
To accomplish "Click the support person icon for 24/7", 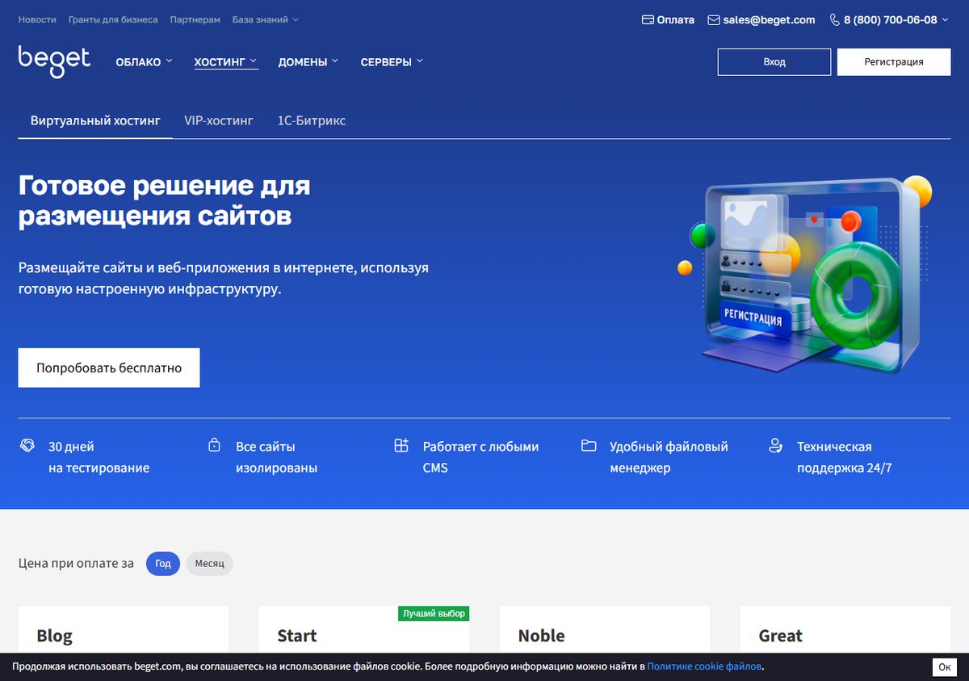I will pyautogui.click(x=775, y=445).
